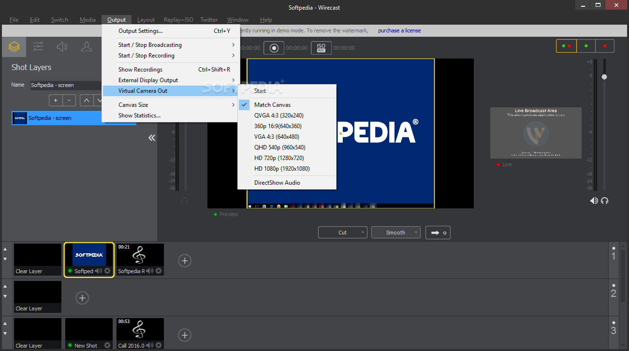Choose Show Statistics... menu entry
The height and width of the screenshot is (351, 629).
coord(171,115)
